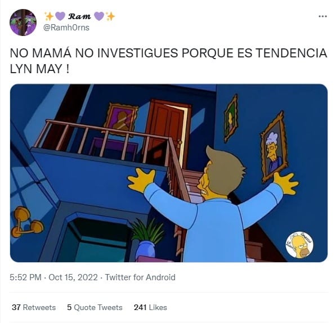Open the @Ramh0rns handle link

point(66,28)
